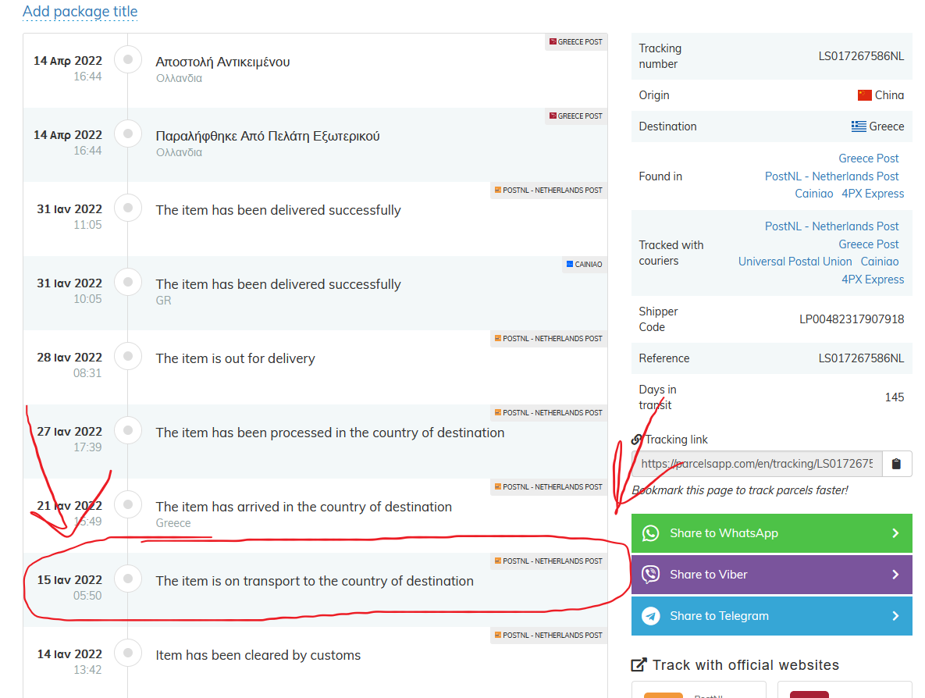Open Share to Viber chevron arrow
The image size is (925, 698).
[x=895, y=575]
